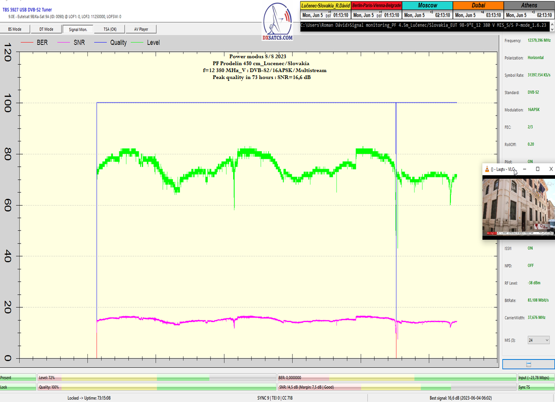555x402 pixels.
Task: Click the Level 72% signal bar
Action: click(x=156, y=378)
